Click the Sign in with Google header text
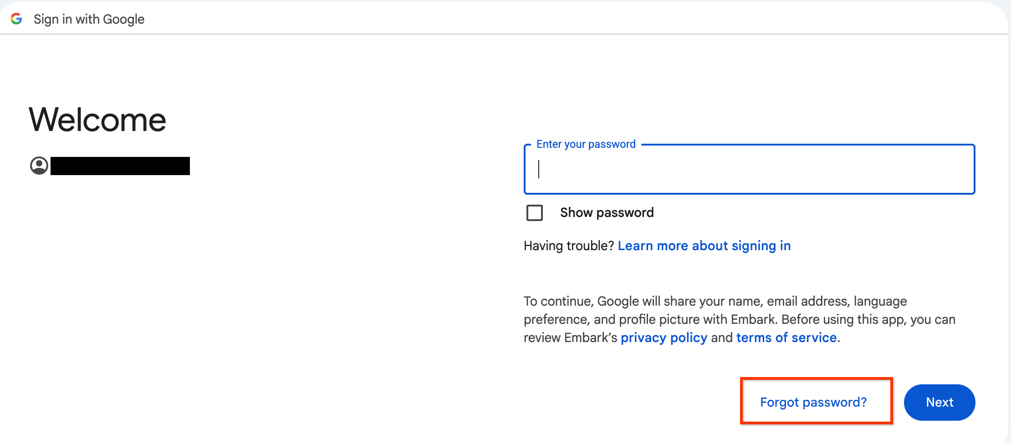 [x=89, y=19]
